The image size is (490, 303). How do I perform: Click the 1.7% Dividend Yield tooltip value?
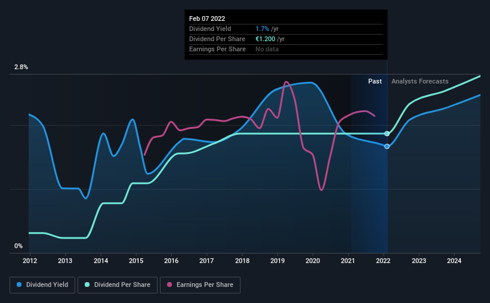click(x=262, y=29)
